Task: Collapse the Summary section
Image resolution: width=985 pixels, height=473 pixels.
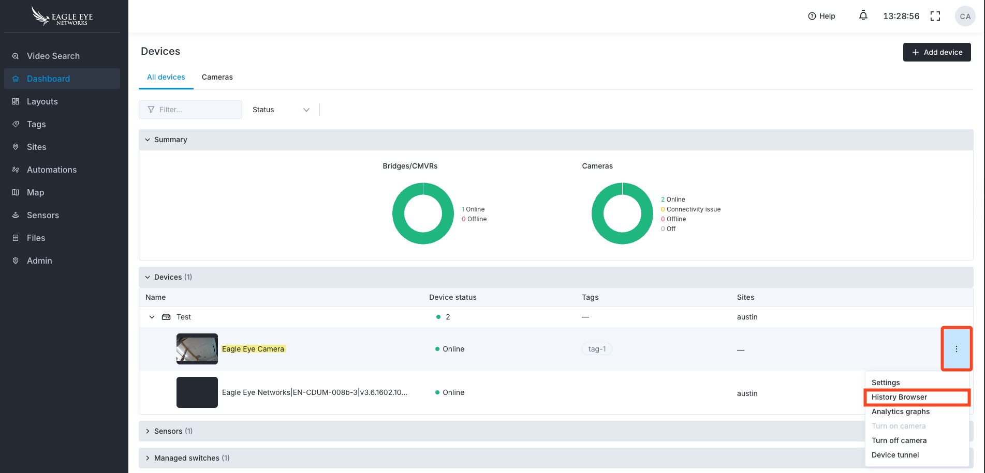Action: coord(148,140)
